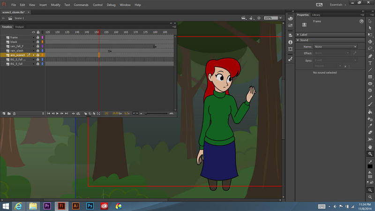This screenshot has height=211, width=375.
Task: Select the Free Transform tool
Action: [x=370, y=35]
